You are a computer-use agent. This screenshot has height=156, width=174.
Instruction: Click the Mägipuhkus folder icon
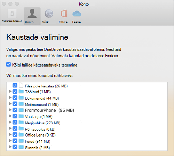(21, 122)
